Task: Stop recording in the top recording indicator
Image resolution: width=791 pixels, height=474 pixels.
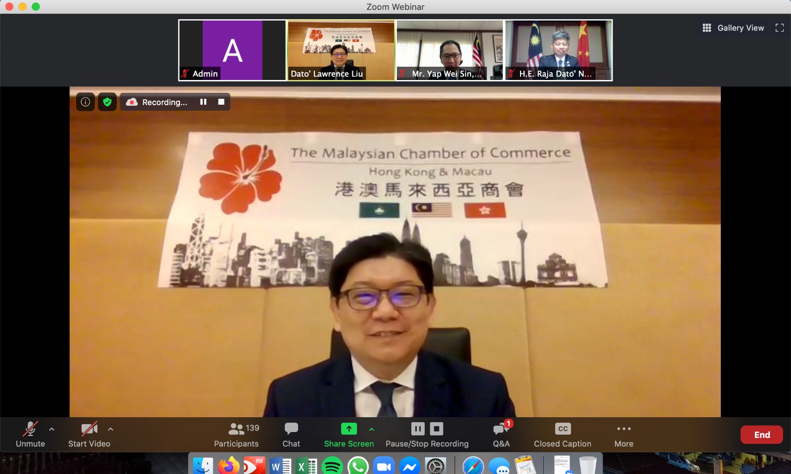Action: 221,102
